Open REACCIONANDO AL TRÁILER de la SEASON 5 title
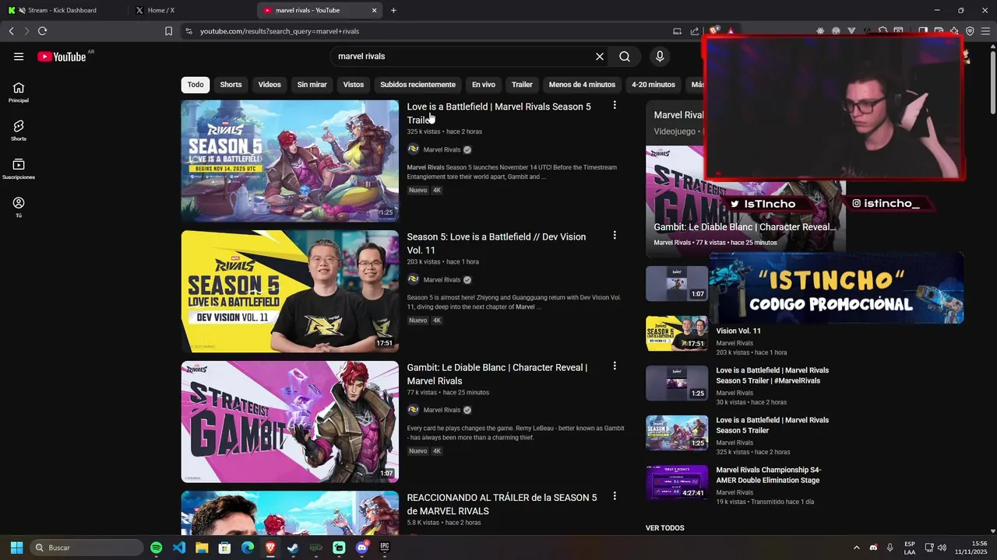Viewport: 997px width, 560px height. pos(502,504)
